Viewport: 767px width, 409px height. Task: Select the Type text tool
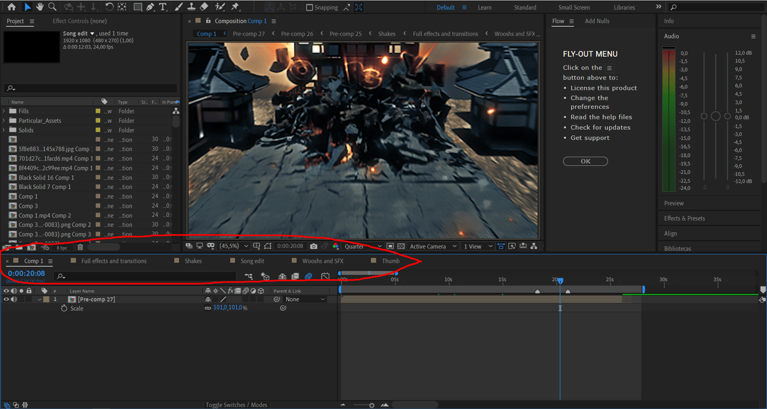(163, 7)
